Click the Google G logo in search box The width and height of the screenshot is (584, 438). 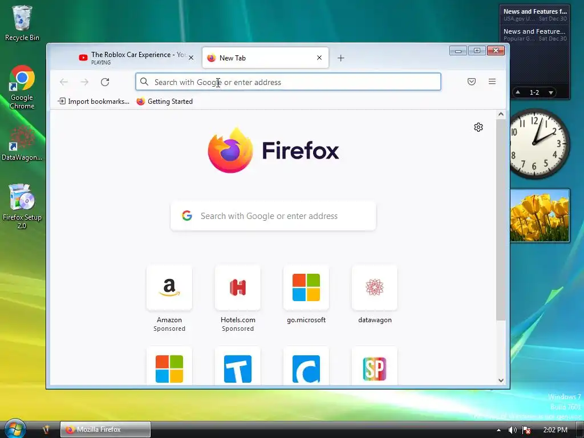pos(187,216)
